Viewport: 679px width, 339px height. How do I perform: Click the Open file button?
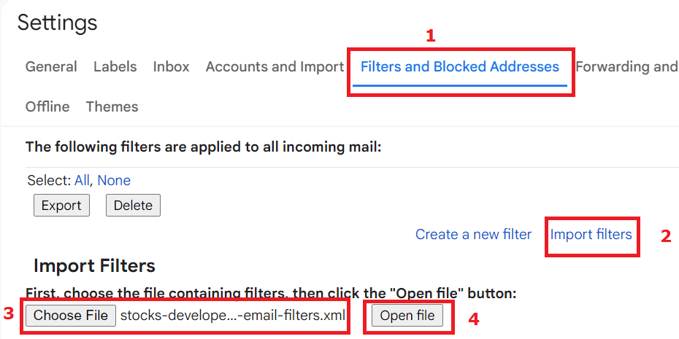coord(407,316)
